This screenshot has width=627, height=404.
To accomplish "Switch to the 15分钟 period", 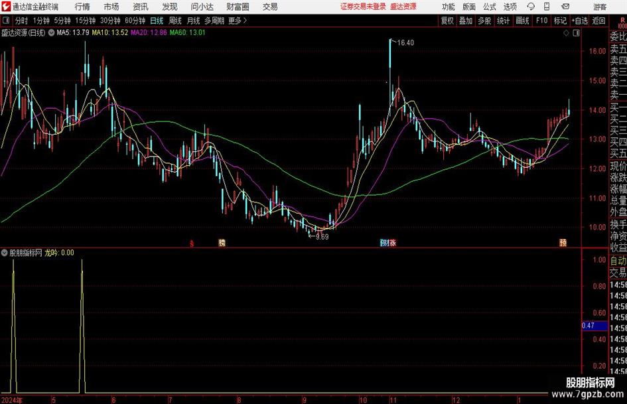I will [x=86, y=21].
